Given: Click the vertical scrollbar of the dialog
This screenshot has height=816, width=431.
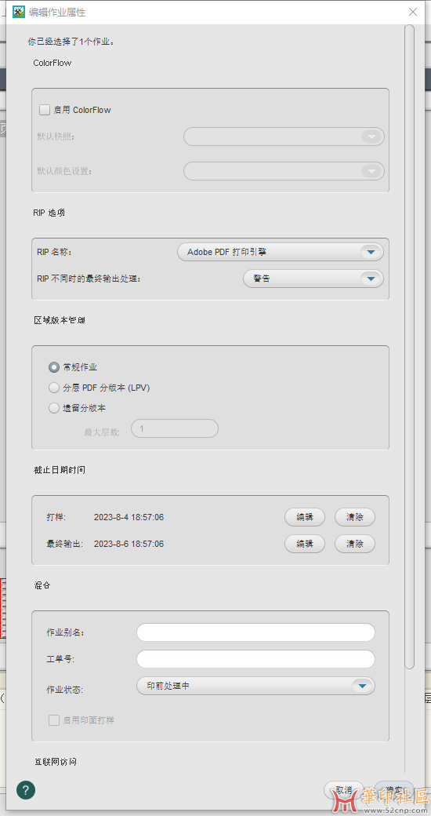Looking at the screenshot, I should pos(410,346).
